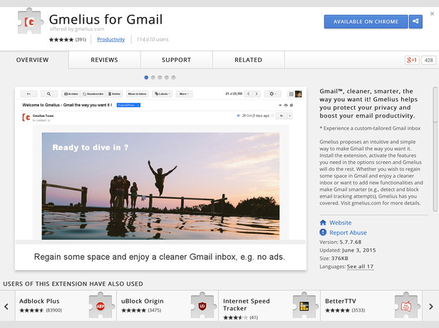Click the screenshot caption about cleaner inbox
The width and height of the screenshot is (439, 328).
click(160, 257)
